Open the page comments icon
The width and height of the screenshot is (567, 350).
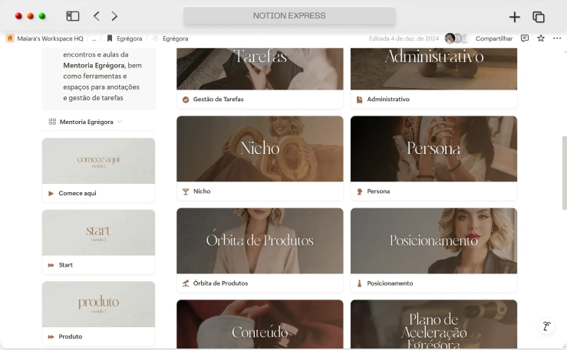[525, 38]
